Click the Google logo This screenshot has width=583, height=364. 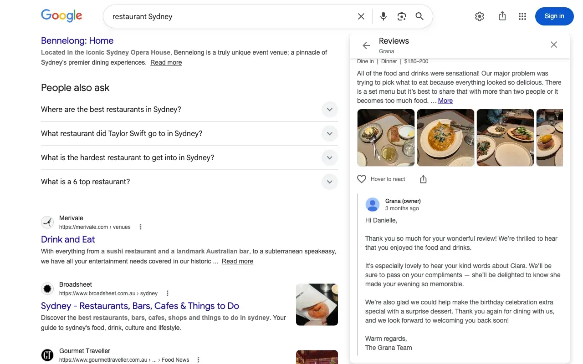pyautogui.click(x=61, y=15)
